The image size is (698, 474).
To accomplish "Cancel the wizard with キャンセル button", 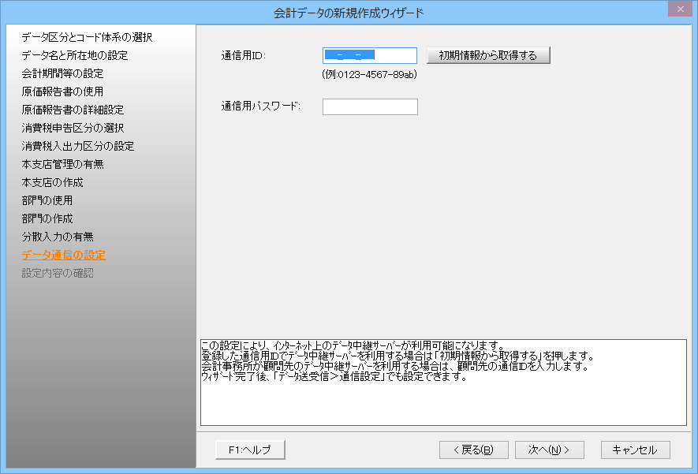I will pos(635,450).
